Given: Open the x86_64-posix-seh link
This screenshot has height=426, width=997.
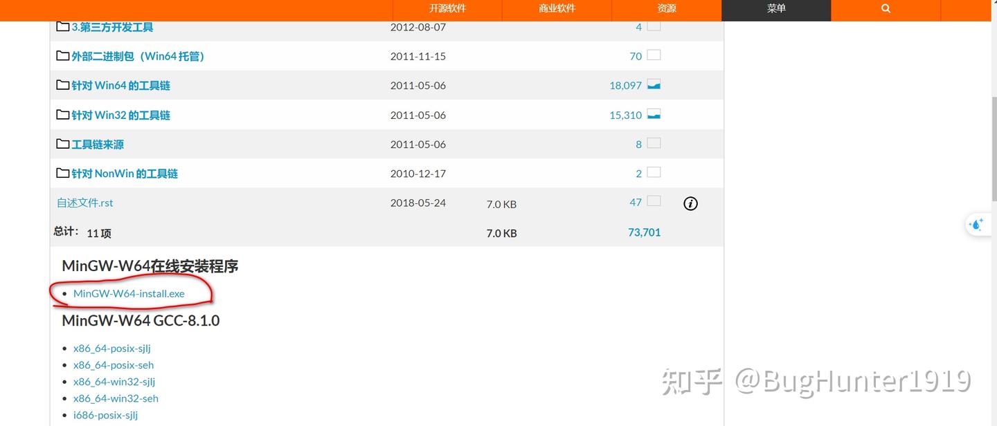Looking at the screenshot, I should (114, 364).
